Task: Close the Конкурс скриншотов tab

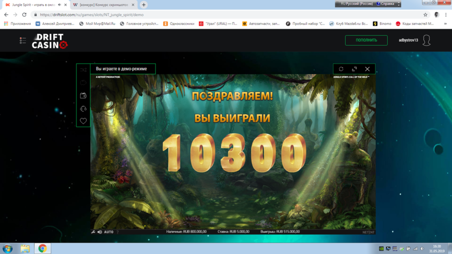Action: 133,5
